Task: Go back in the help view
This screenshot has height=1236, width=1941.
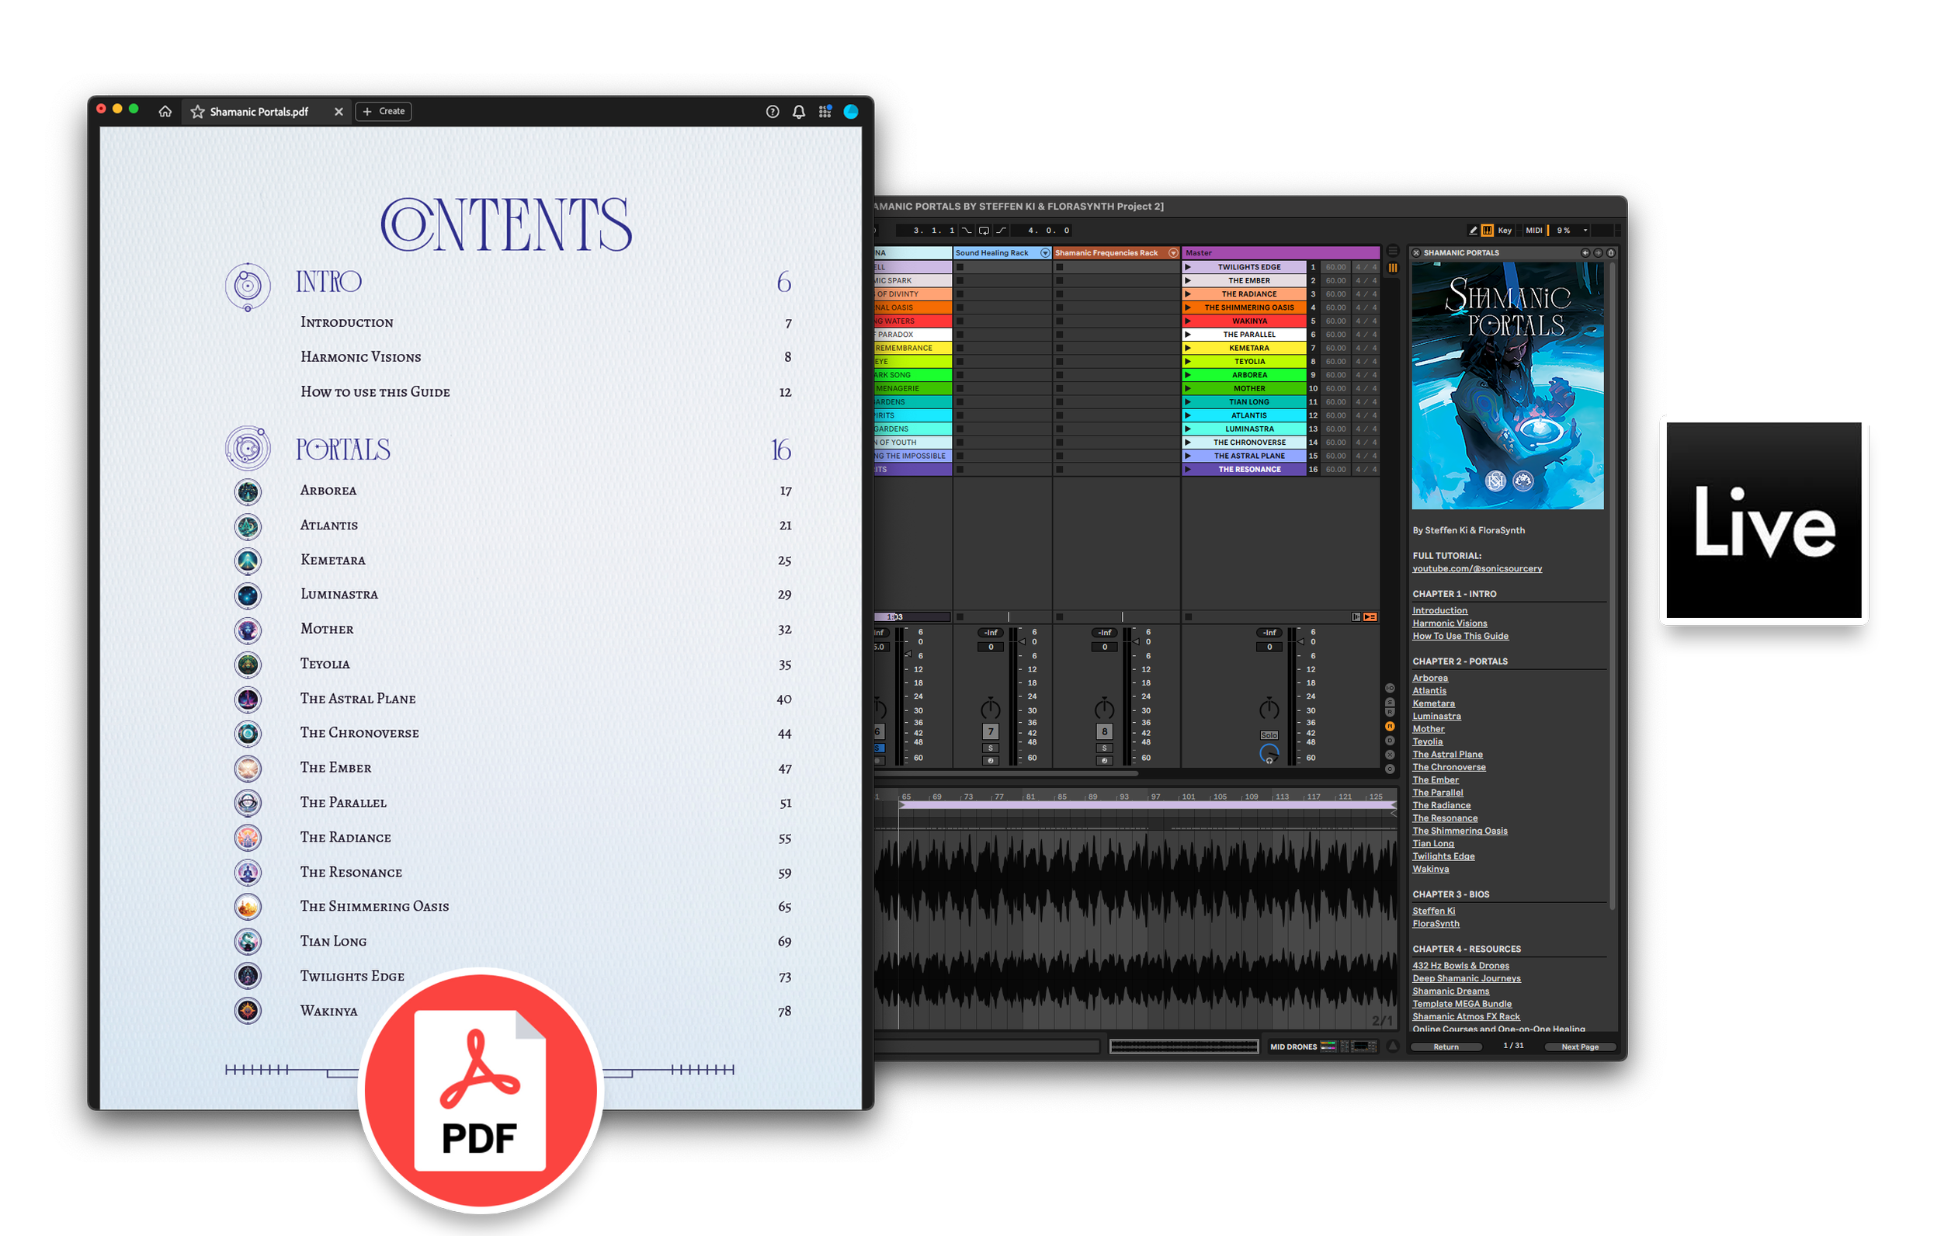Action: 1585,253
